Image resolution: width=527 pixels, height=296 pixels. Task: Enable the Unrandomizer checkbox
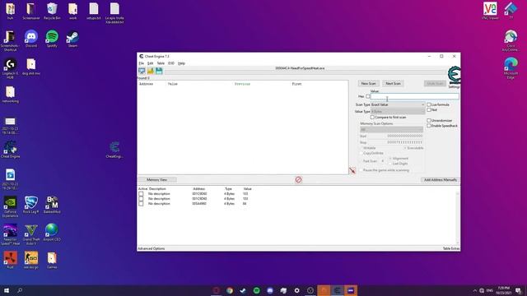[x=428, y=120]
